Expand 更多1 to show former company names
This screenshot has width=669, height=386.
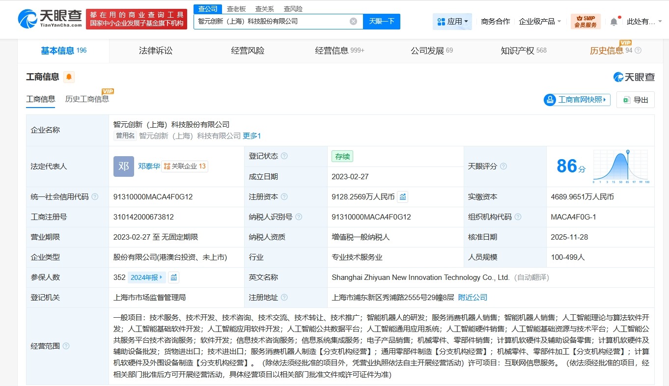tap(252, 136)
